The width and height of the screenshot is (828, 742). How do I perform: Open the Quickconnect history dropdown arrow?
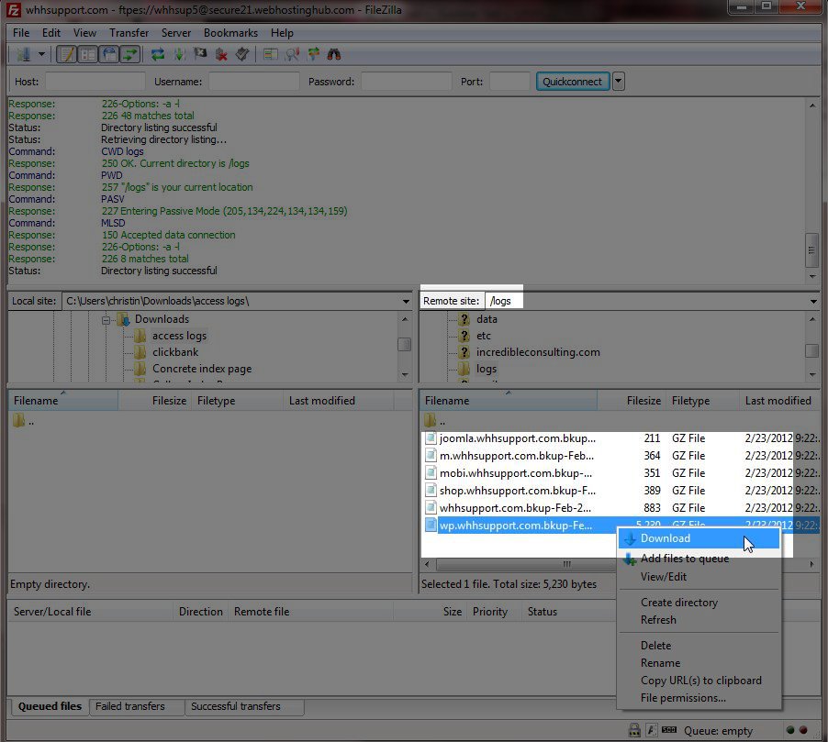[x=619, y=82]
